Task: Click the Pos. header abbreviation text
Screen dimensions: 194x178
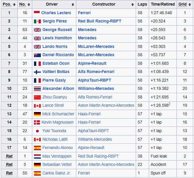Action: coord(7,4)
